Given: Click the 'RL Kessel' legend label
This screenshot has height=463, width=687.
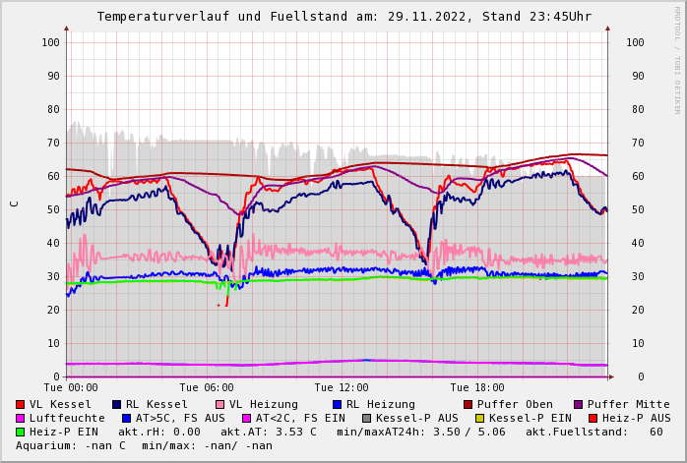Looking at the screenshot, I should pyautogui.click(x=156, y=404).
